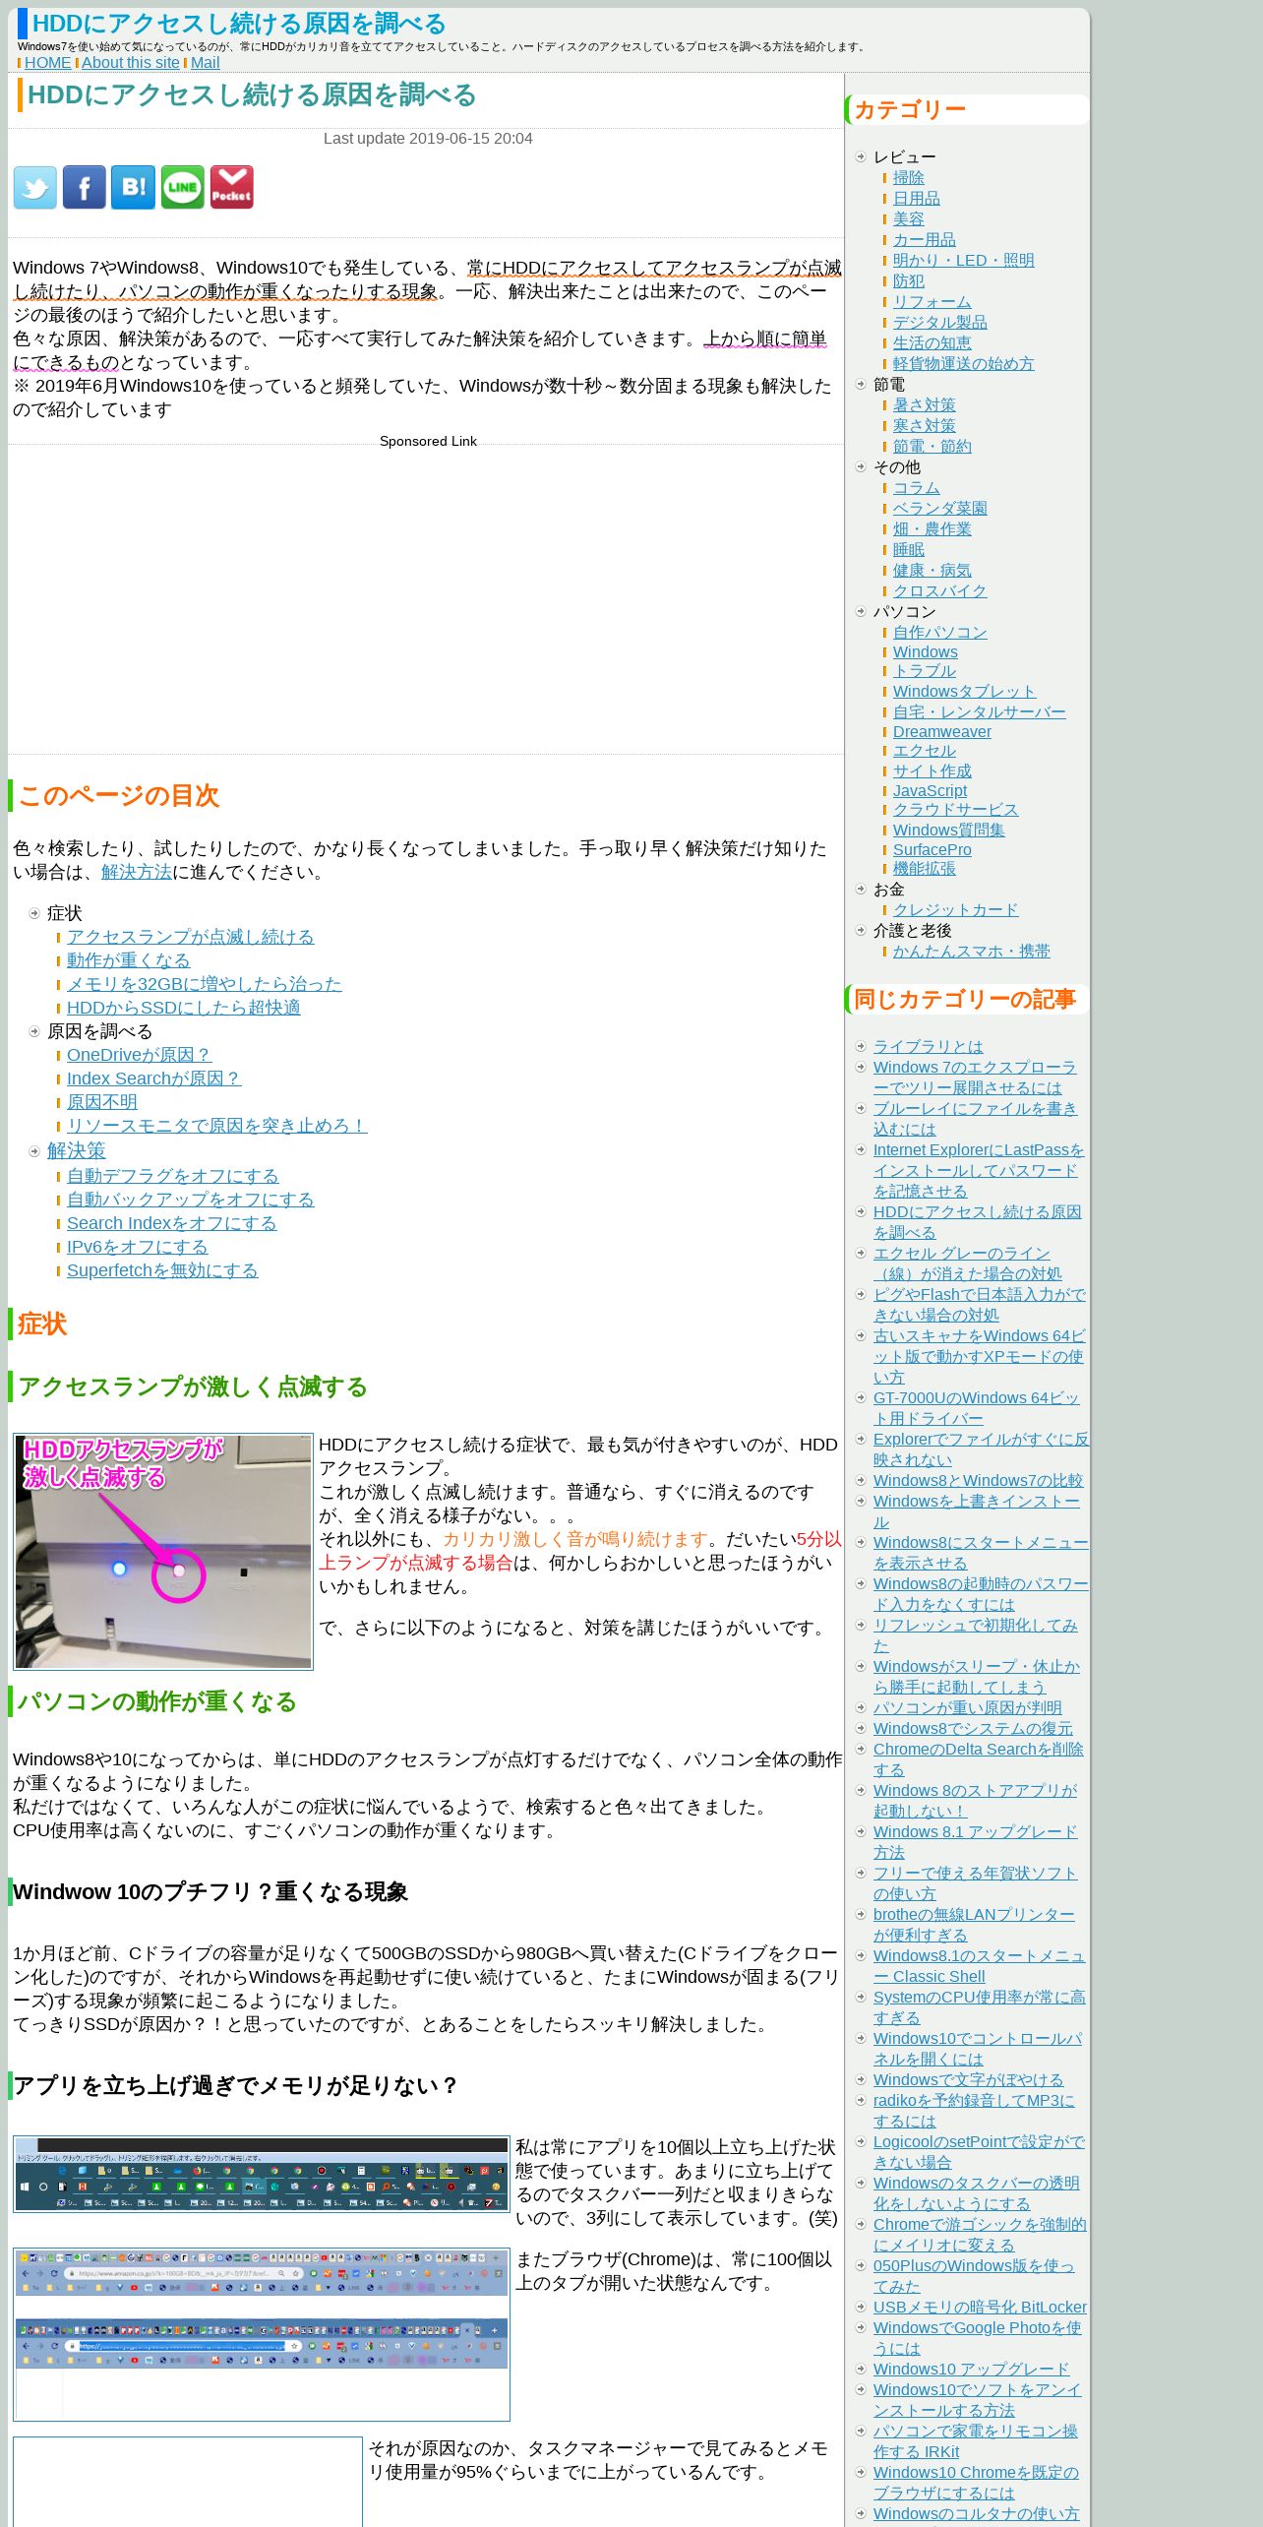Jump to 動作が重くなる in the contents

129,960
